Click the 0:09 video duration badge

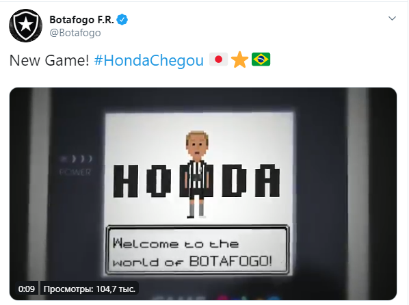[x=27, y=289]
